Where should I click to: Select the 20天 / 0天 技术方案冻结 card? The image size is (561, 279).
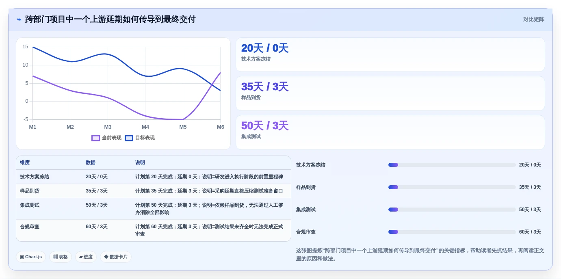(x=390, y=55)
